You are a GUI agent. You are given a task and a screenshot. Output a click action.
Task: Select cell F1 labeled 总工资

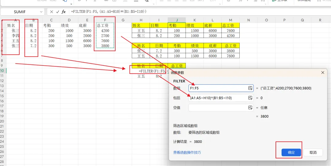click(105, 25)
